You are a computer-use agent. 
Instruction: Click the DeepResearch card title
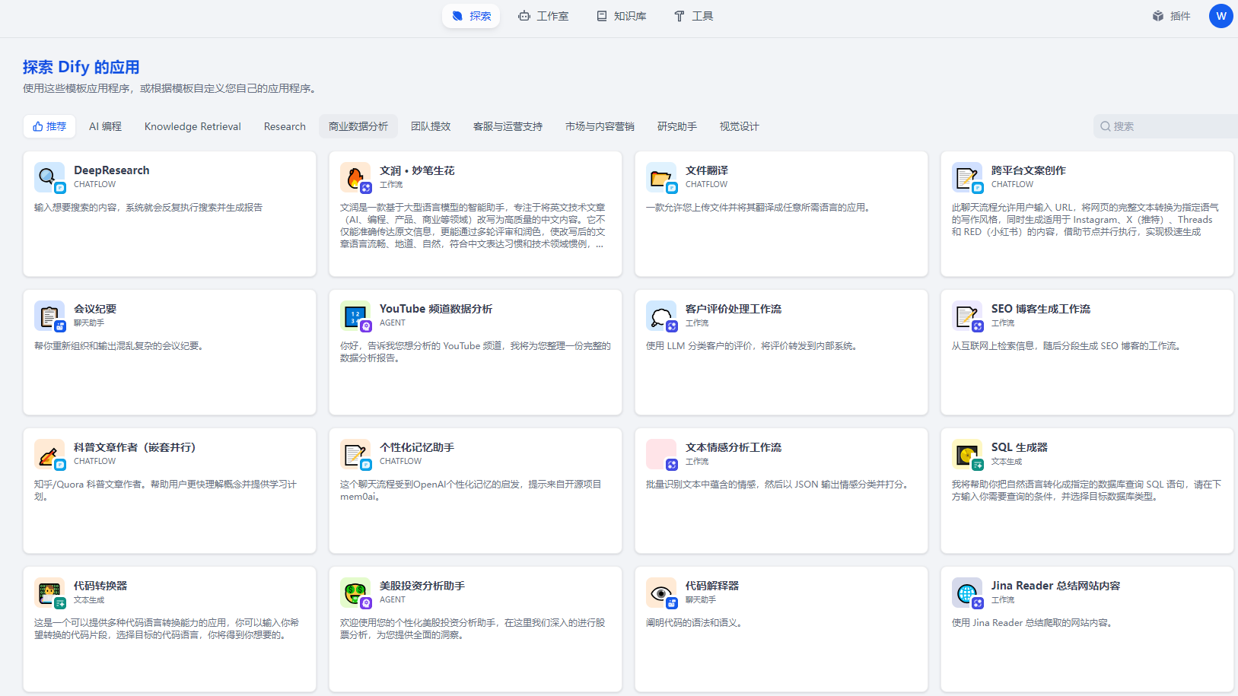[112, 170]
